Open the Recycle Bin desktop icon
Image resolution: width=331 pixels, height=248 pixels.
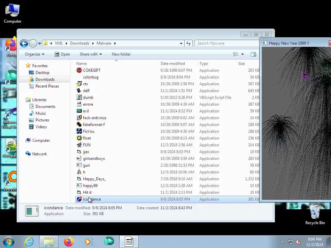(315, 215)
